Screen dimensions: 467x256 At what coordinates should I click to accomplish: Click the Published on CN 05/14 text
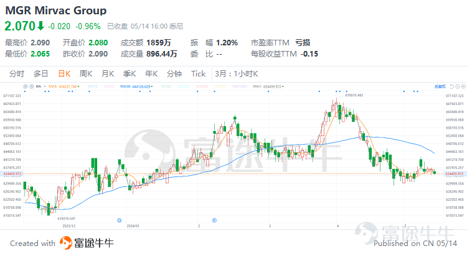(415, 244)
